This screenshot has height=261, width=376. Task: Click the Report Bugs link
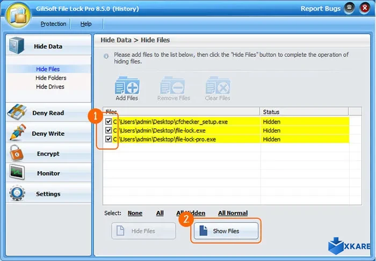click(320, 9)
